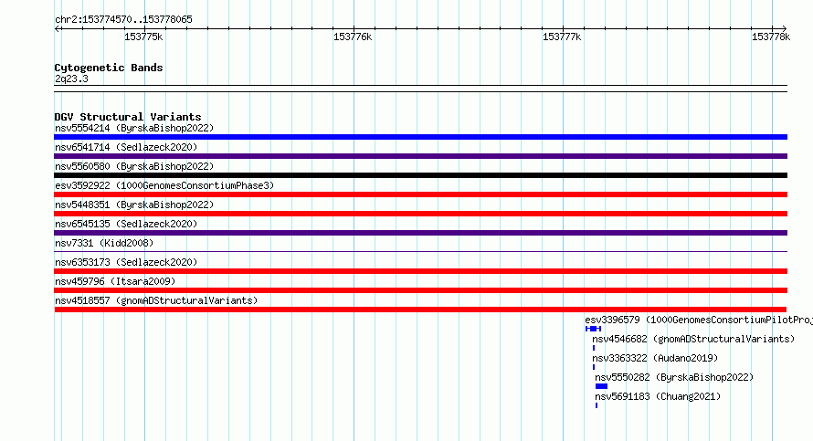This screenshot has width=813, height=441.
Task: Open the nsv5560580 (ByrskaBishop2022) variant label
Action: point(134,166)
